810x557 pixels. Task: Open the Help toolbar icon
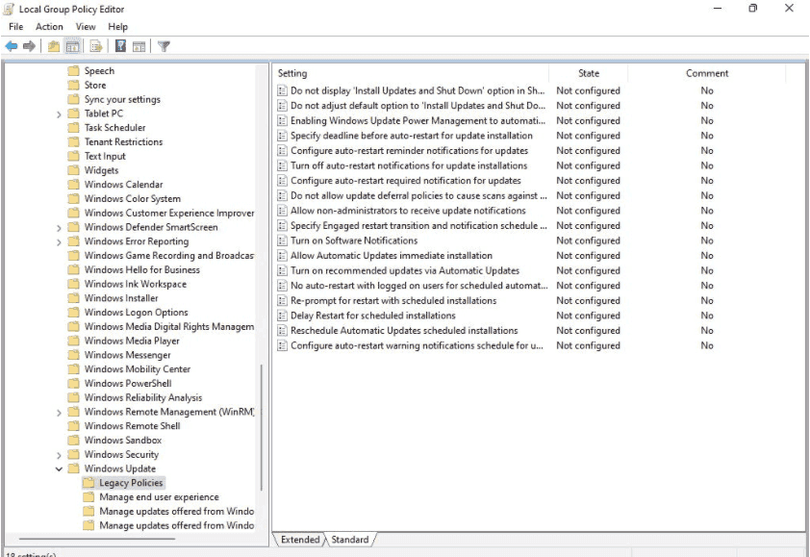(120, 46)
